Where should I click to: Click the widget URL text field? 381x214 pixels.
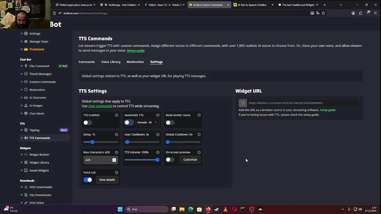tap(303, 103)
